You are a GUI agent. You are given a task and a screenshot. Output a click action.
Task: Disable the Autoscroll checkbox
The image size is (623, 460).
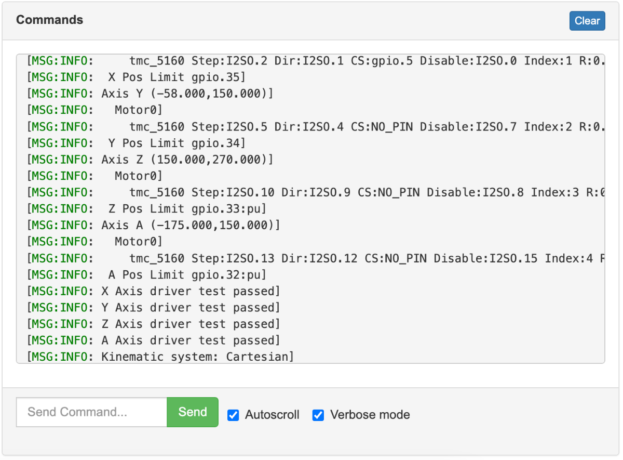pyautogui.click(x=234, y=415)
